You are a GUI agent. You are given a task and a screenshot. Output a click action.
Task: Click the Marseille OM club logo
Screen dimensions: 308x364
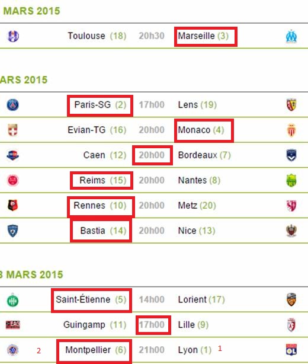291,36
